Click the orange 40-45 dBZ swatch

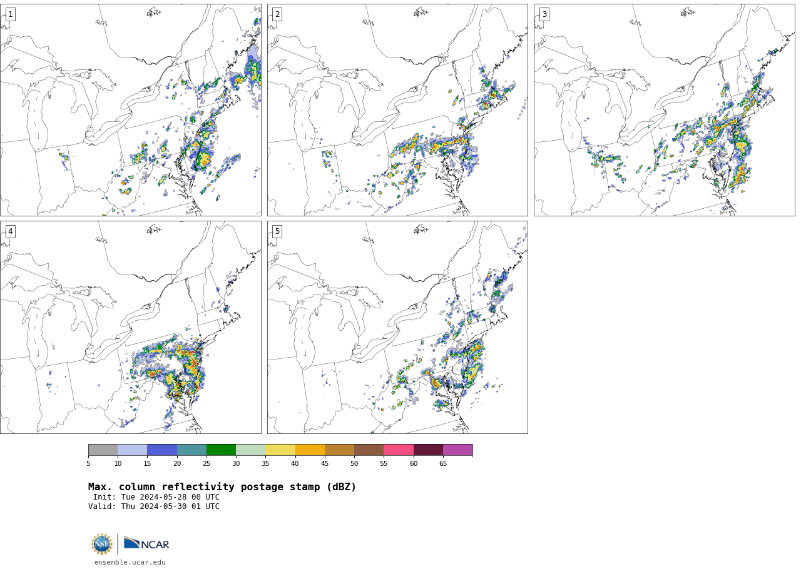click(310, 450)
